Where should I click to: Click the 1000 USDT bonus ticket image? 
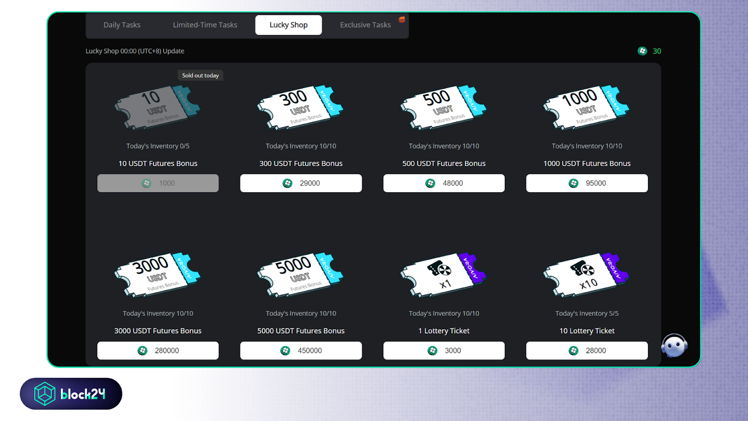click(587, 108)
